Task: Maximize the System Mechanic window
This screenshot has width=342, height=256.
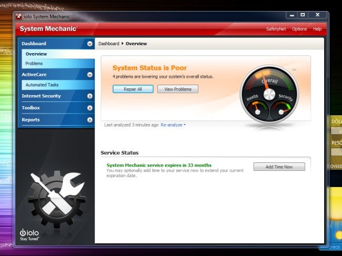Action: (x=303, y=15)
